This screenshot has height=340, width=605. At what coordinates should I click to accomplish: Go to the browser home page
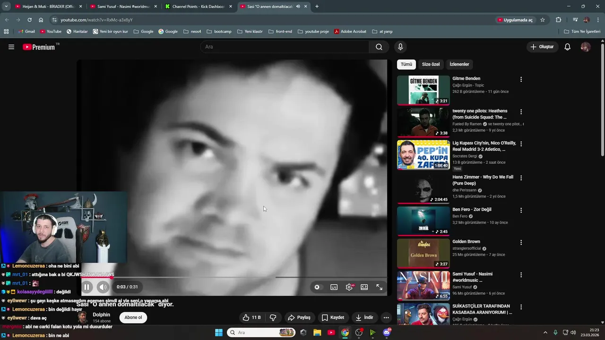(x=41, y=20)
